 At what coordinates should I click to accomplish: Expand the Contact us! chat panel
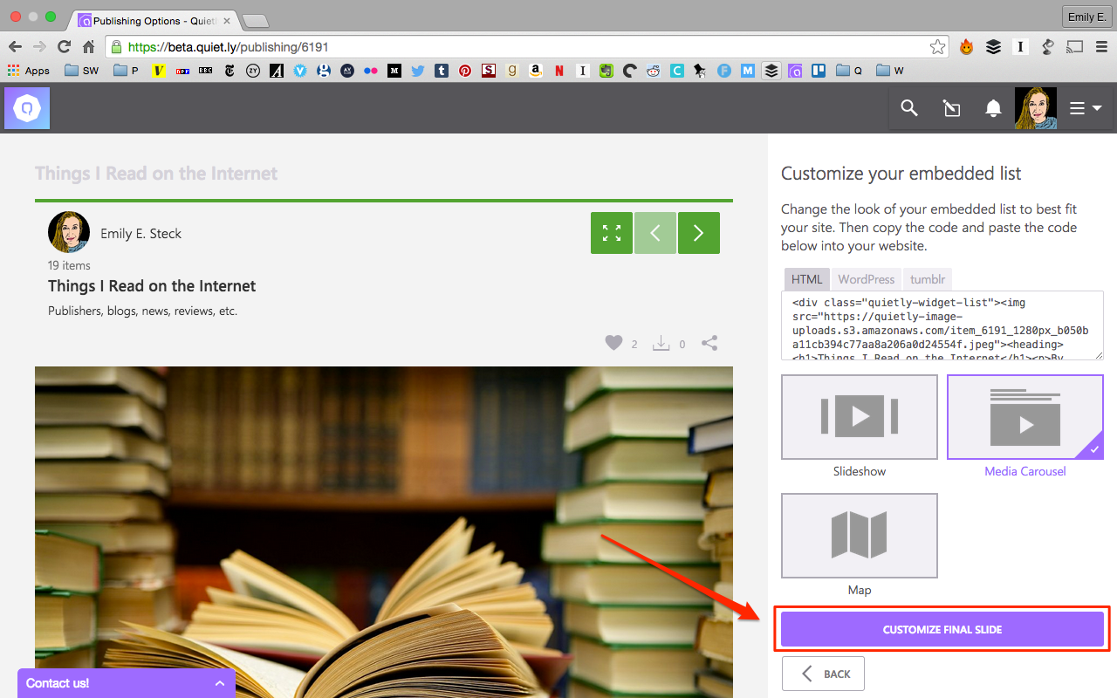126,683
